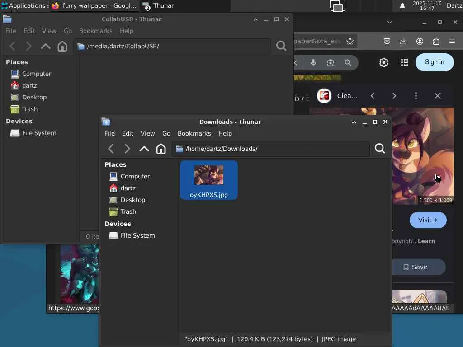
Task: Open search in Downloads Thunar window
Action: coord(380,148)
